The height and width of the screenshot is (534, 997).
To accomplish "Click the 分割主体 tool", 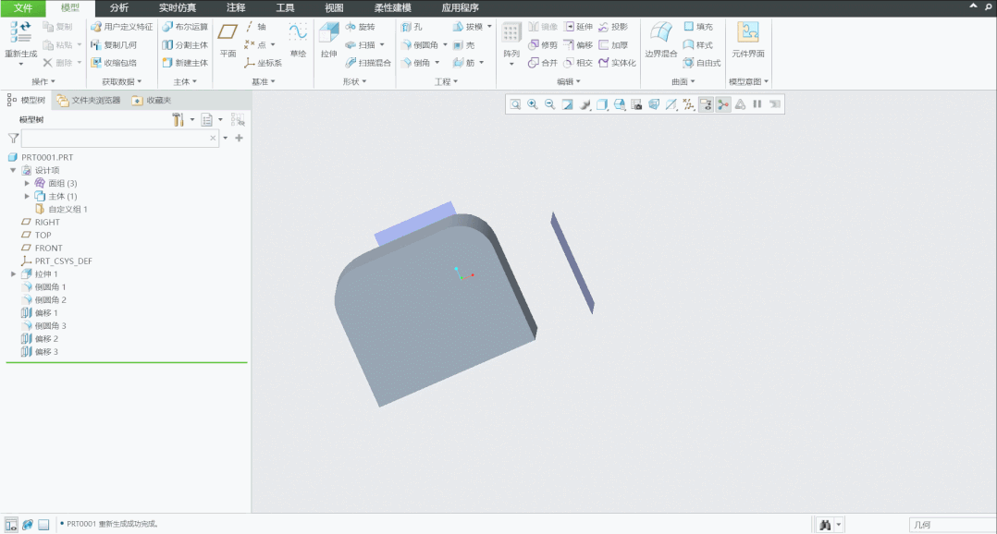I will [185, 44].
